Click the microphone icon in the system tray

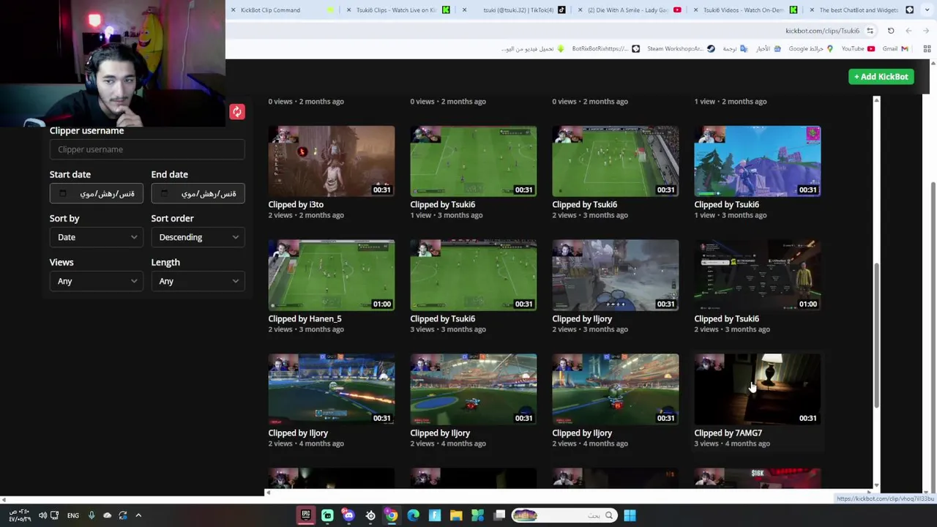point(92,515)
